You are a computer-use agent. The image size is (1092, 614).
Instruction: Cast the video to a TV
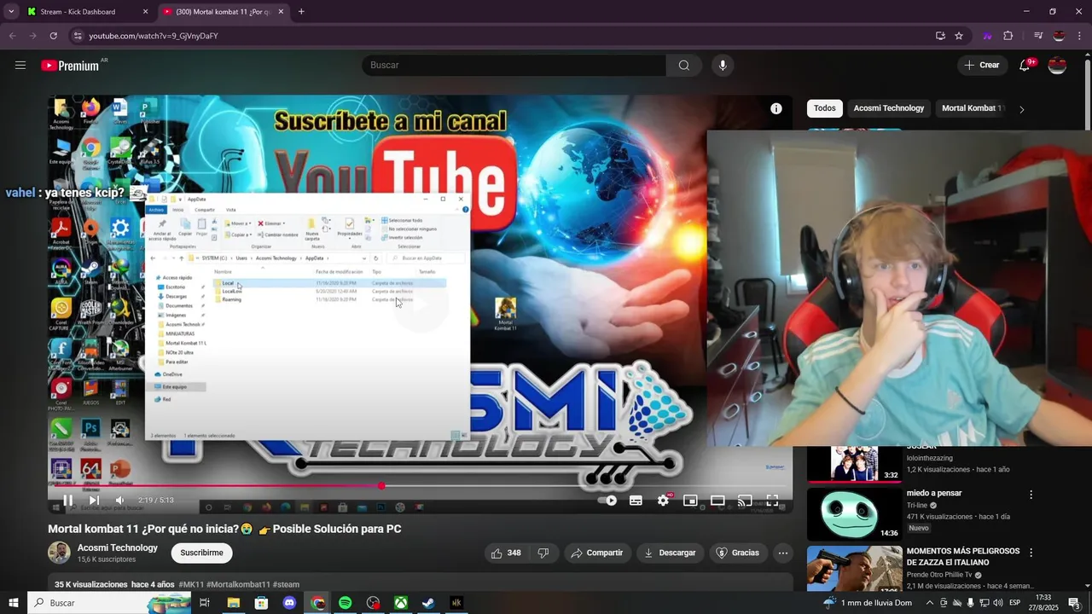(745, 501)
